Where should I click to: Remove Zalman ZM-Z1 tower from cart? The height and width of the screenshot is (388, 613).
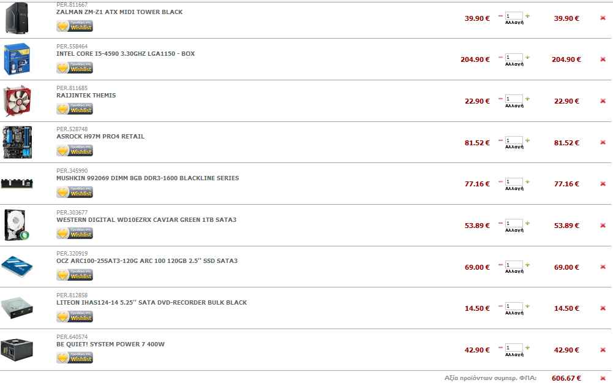(x=603, y=18)
